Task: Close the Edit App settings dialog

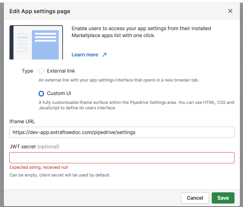Action: pyautogui.click(x=230, y=11)
